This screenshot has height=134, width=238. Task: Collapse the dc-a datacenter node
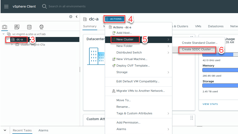(x=8, y=39)
